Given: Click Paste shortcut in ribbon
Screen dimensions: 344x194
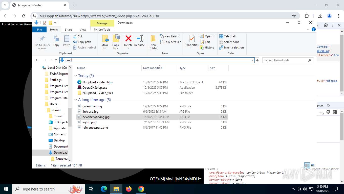Looking at the screenshot, I should [84, 47].
